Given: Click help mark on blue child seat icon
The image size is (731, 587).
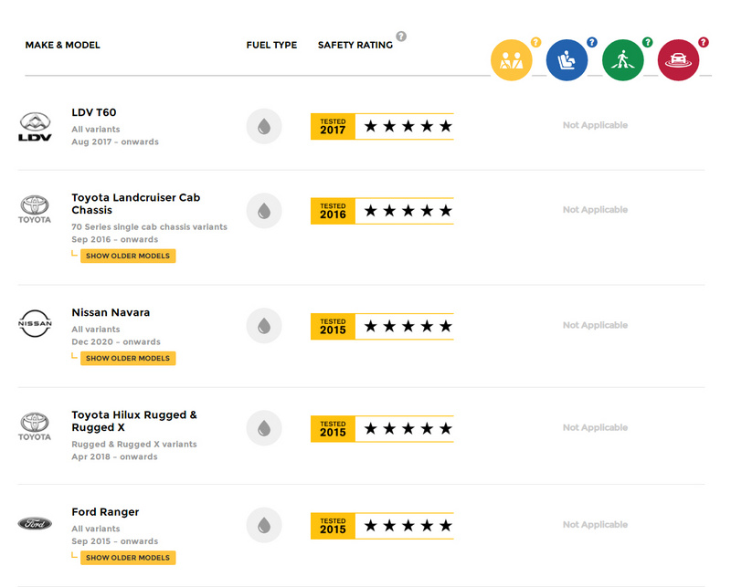Looking at the screenshot, I should pyautogui.click(x=591, y=42).
